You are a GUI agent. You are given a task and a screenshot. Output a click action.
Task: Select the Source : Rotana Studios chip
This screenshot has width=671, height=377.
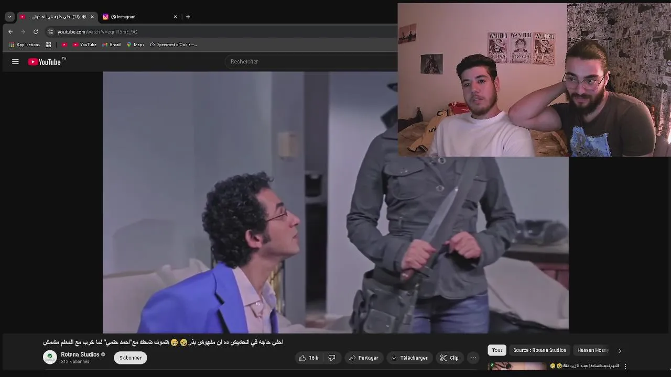coord(539,350)
